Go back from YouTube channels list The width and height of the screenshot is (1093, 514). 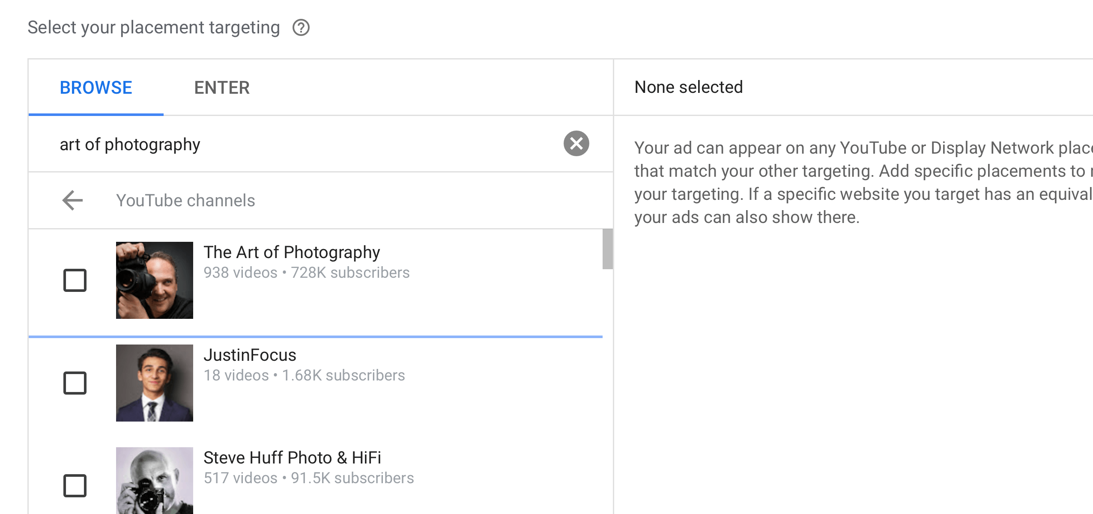(x=72, y=200)
